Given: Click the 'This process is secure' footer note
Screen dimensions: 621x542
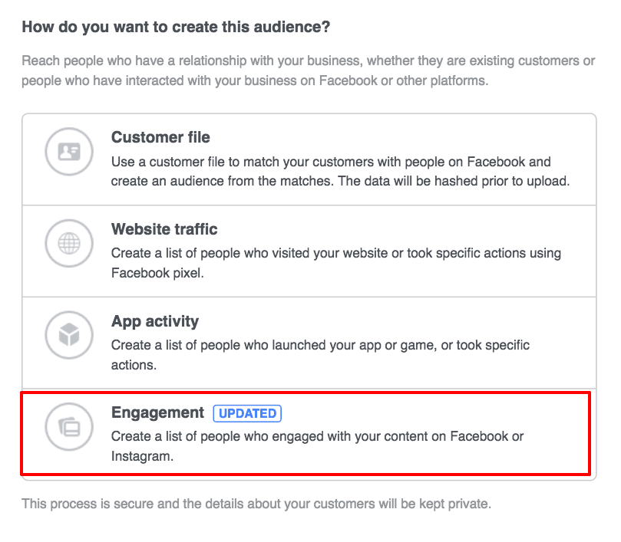Looking at the screenshot, I should point(256,504).
